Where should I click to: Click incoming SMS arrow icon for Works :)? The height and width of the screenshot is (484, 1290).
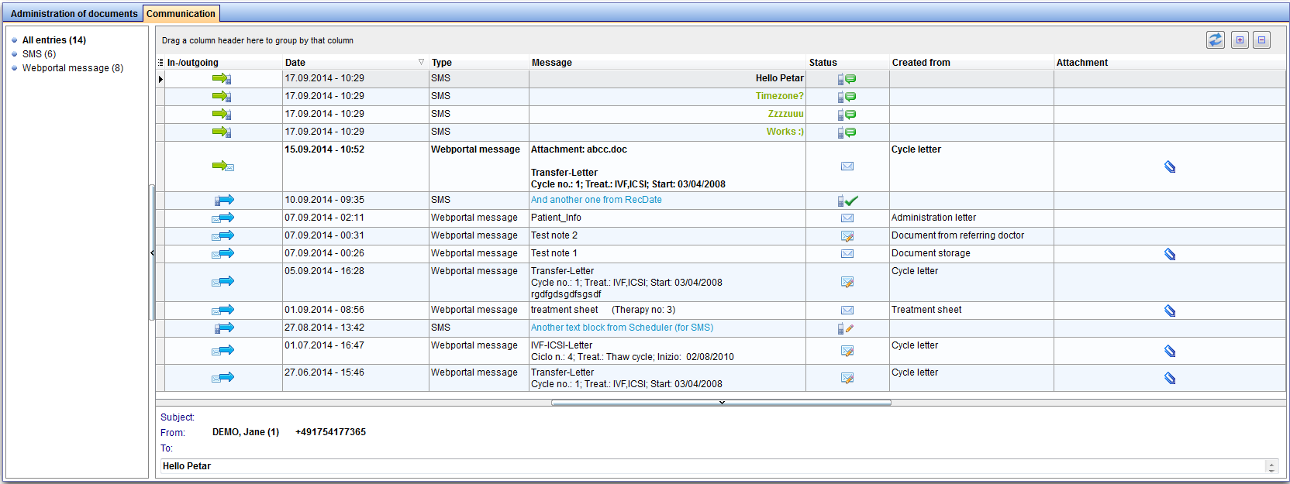tap(222, 132)
